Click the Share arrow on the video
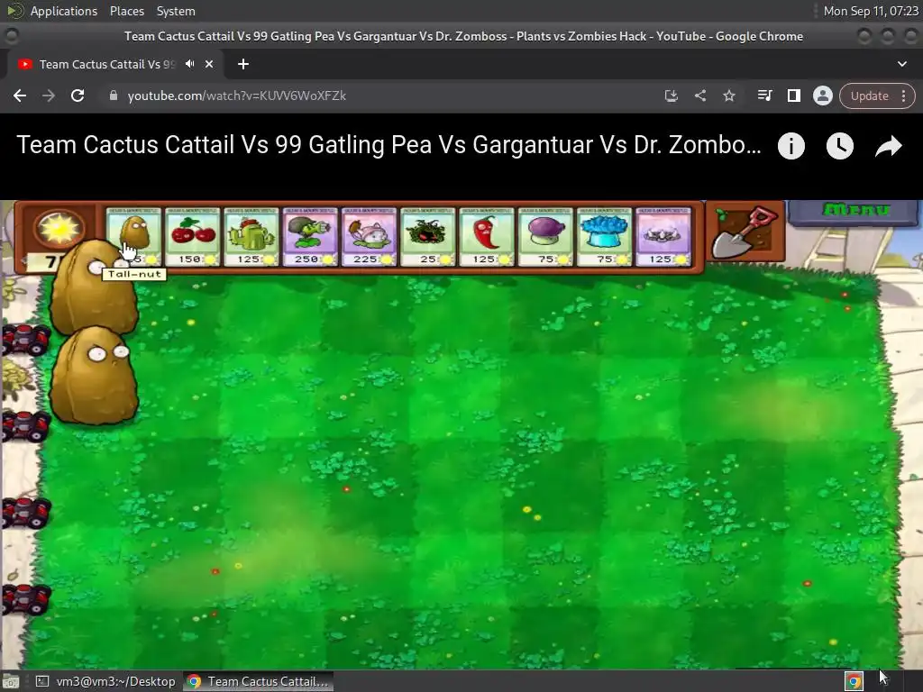 (888, 147)
